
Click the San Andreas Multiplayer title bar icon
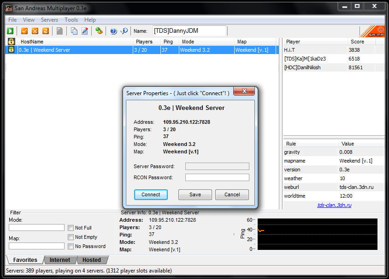click(9, 8)
